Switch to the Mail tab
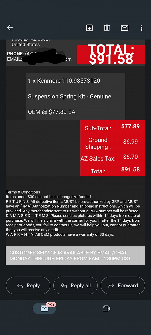The image size is (151, 335). [44, 308]
